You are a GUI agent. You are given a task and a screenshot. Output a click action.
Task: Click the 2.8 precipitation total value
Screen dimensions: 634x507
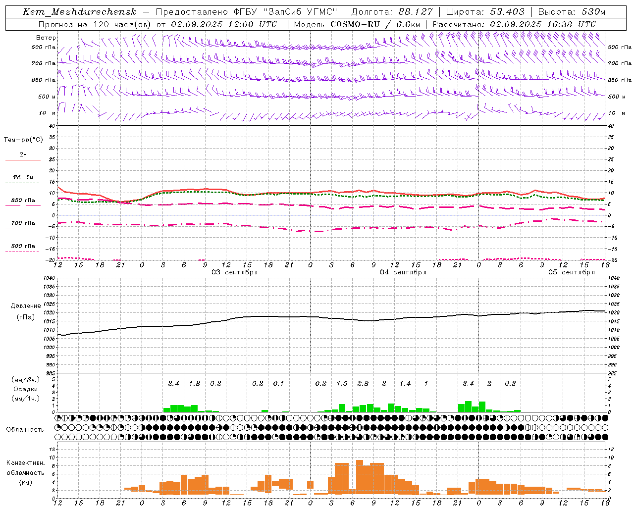(363, 383)
